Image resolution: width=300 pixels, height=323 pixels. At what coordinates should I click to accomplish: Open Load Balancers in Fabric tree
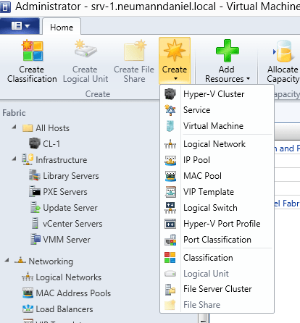coord(58,309)
